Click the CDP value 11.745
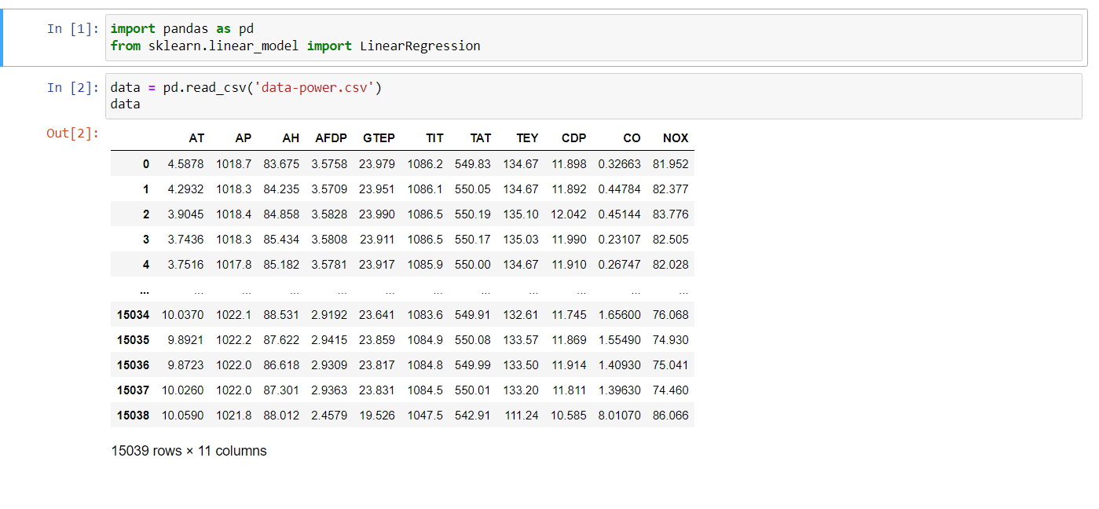 (x=569, y=315)
